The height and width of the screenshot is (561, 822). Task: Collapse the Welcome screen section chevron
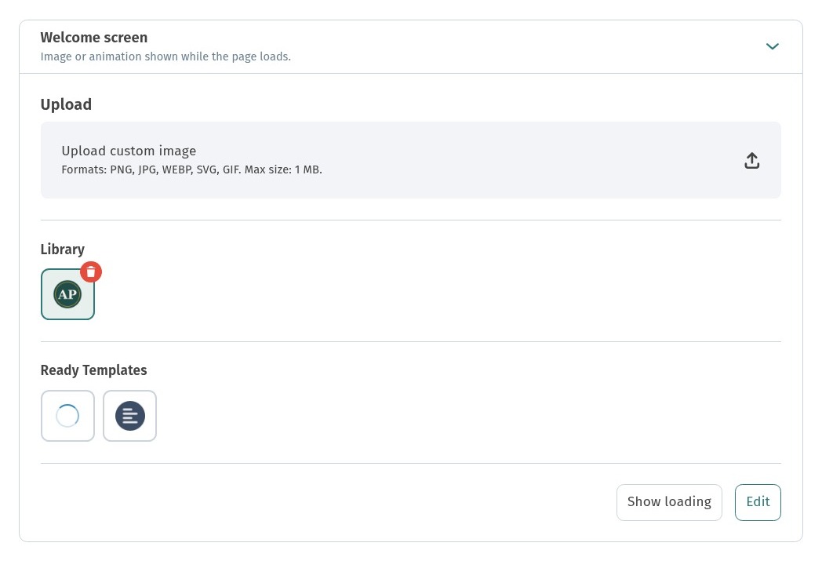(773, 46)
